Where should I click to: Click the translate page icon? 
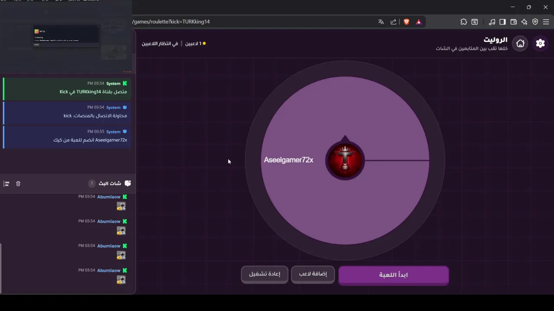pyautogui.click(x=381, y=22)
